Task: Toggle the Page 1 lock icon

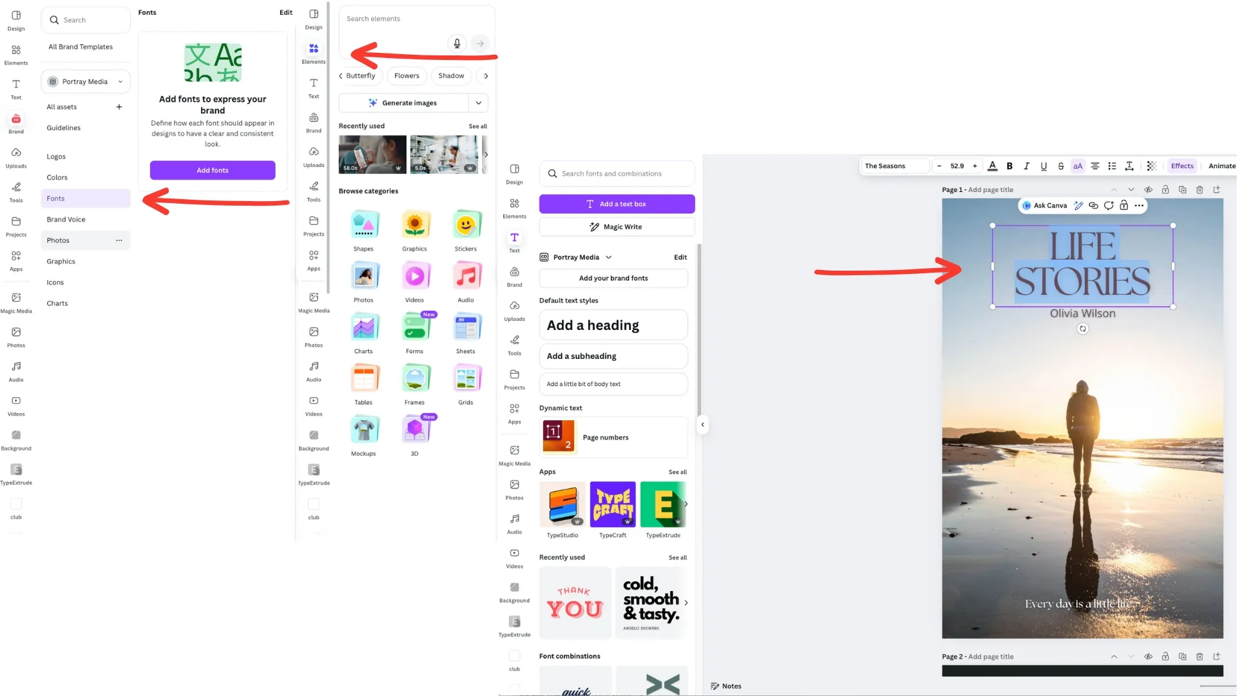Action: coord(1165,189)
